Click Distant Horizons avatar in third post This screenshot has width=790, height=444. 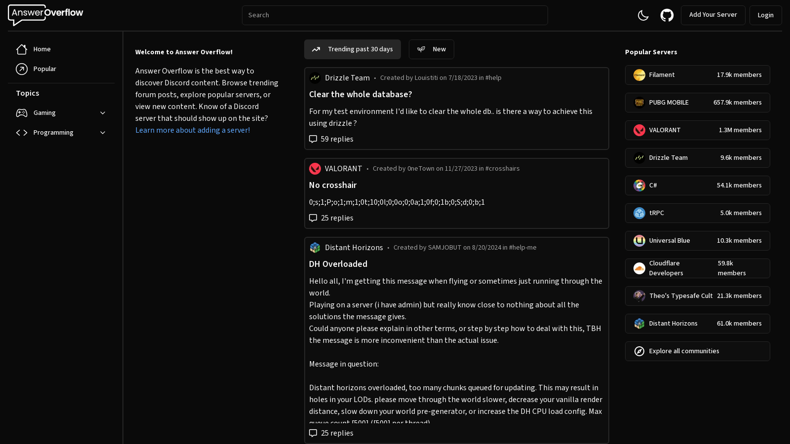pyautogui.click(x=315, y=248)
